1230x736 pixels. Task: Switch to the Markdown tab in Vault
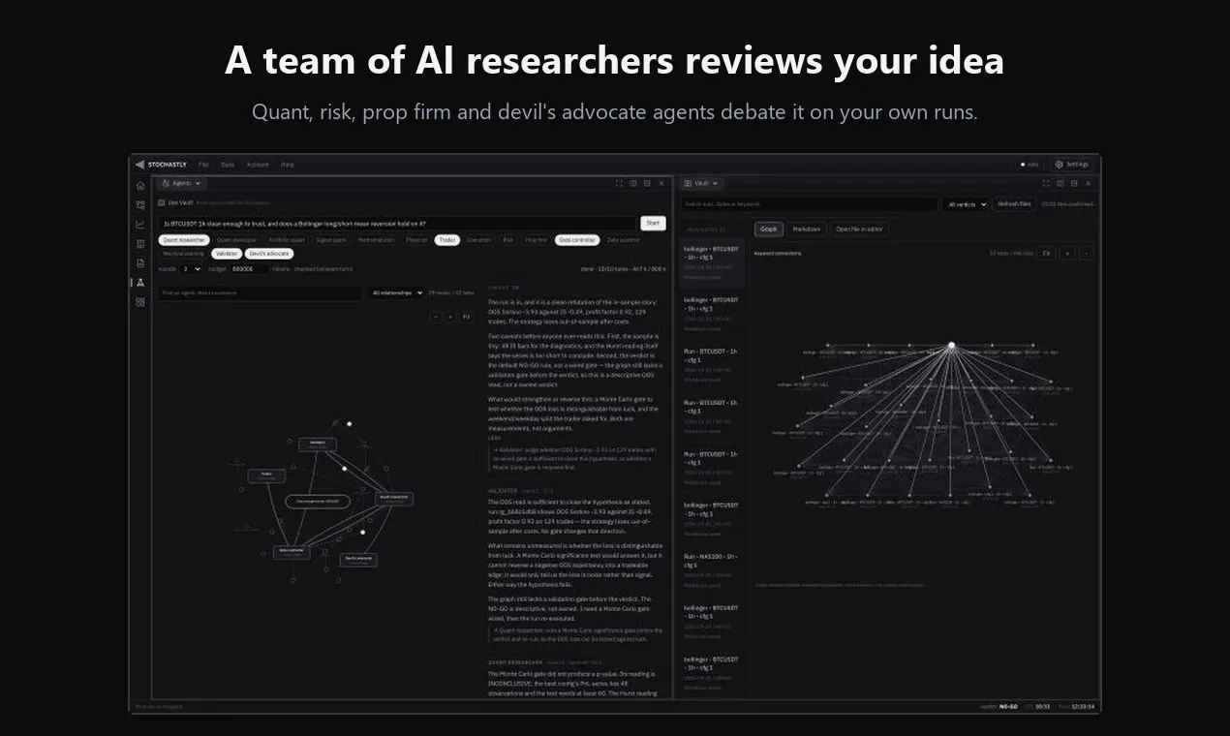tap(806, 230)
